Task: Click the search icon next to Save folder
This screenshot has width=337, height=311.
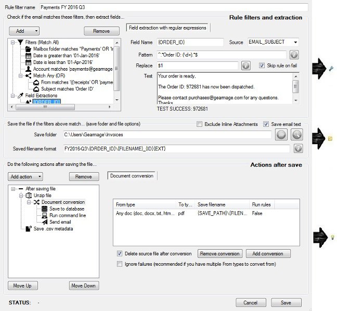Action: (x=297, y=135)
